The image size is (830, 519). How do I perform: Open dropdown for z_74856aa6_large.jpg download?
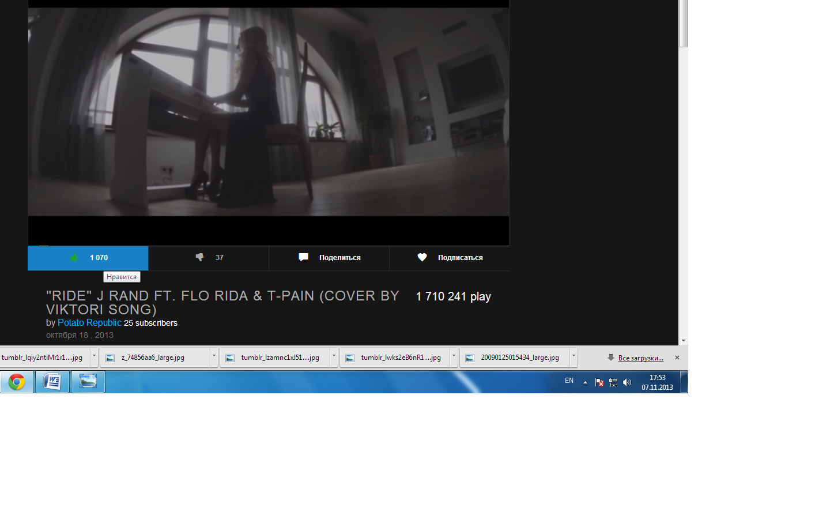(214, 357)
